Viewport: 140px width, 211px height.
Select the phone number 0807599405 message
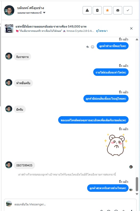click(24, 165)
